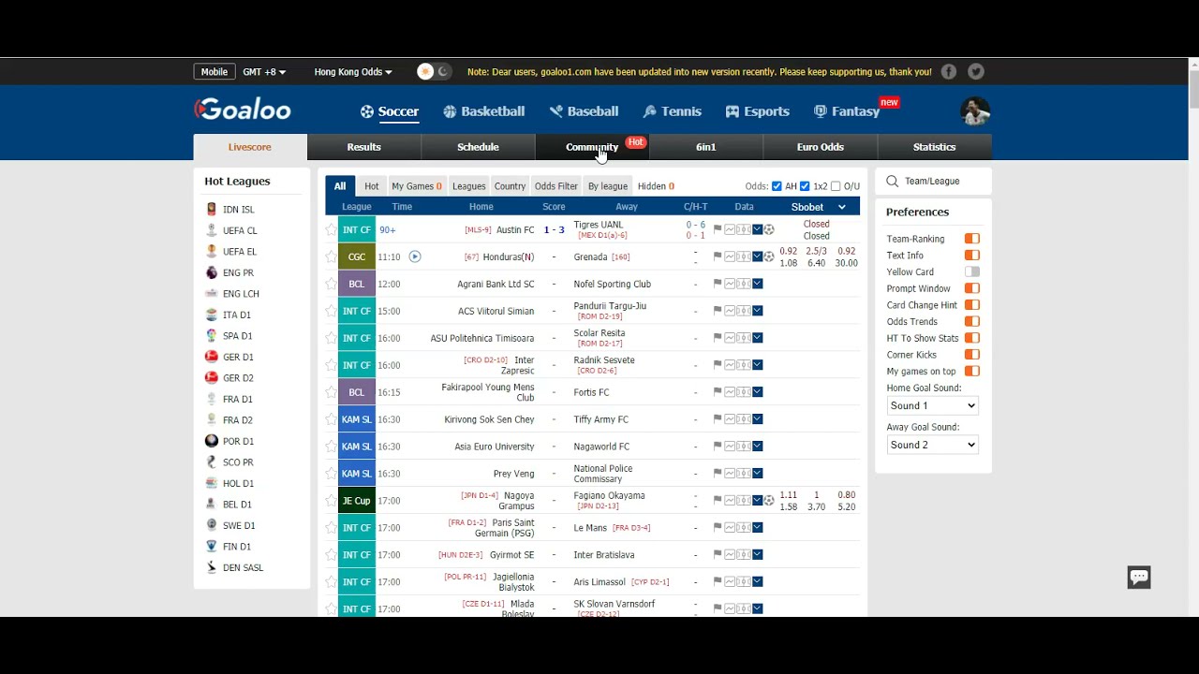1199x674 pixels.
Task: Open pitch icon on ACS Viitorul Simian row
Action: tap(744, 311)
